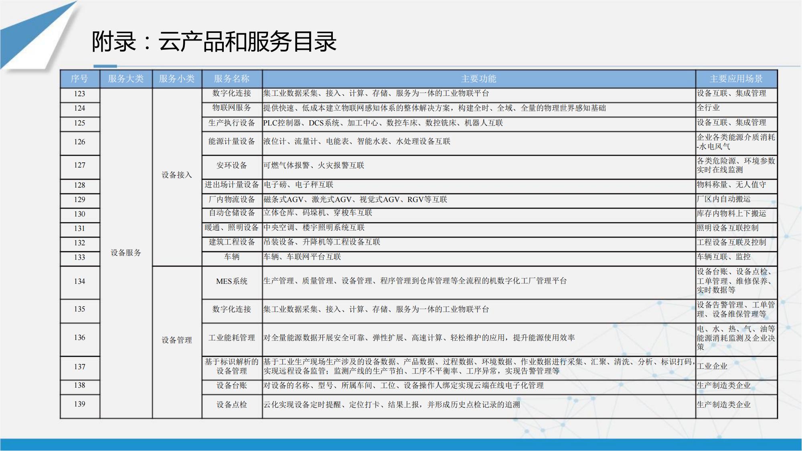Screen dimensions: 802x451
Task: Select the 主要应用场景 column header
Action: click(x=736, y=79)
